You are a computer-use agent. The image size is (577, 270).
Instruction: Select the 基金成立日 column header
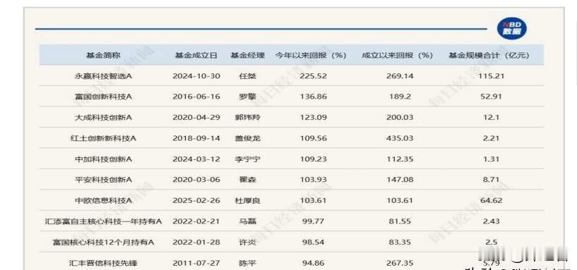tap(196, 56)
